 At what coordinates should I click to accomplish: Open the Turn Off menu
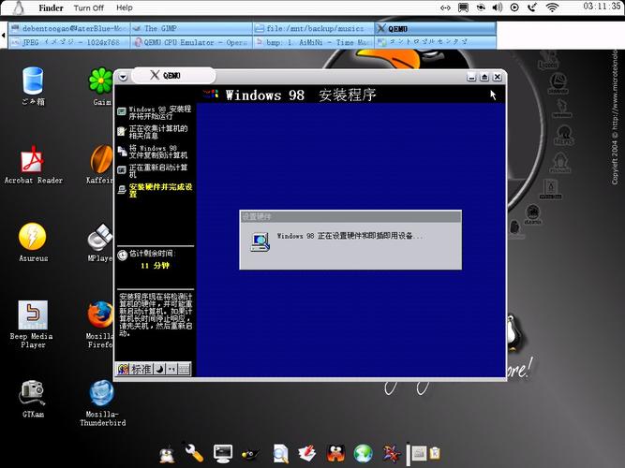[89, 7]
